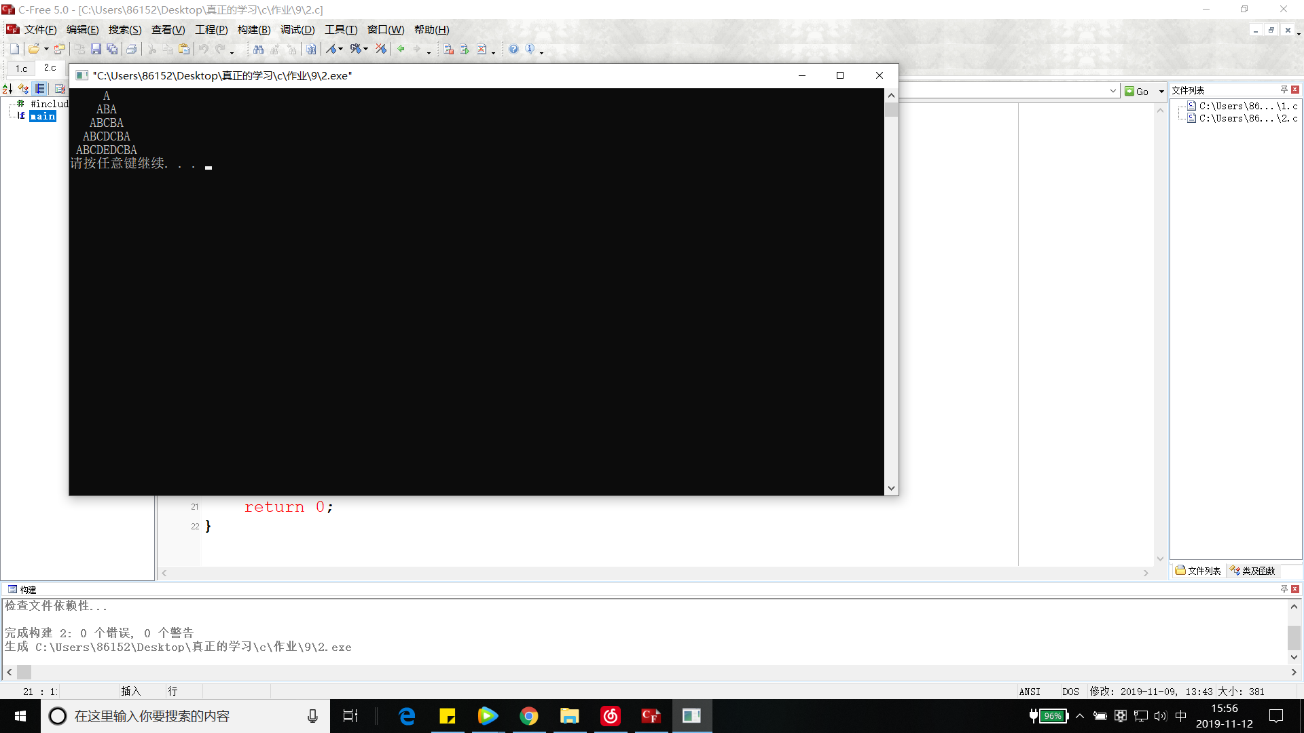Click the console window's vertical scrollbar down arrow
This screenshot has width=1304, height=733.
click(x=891, y=488)
